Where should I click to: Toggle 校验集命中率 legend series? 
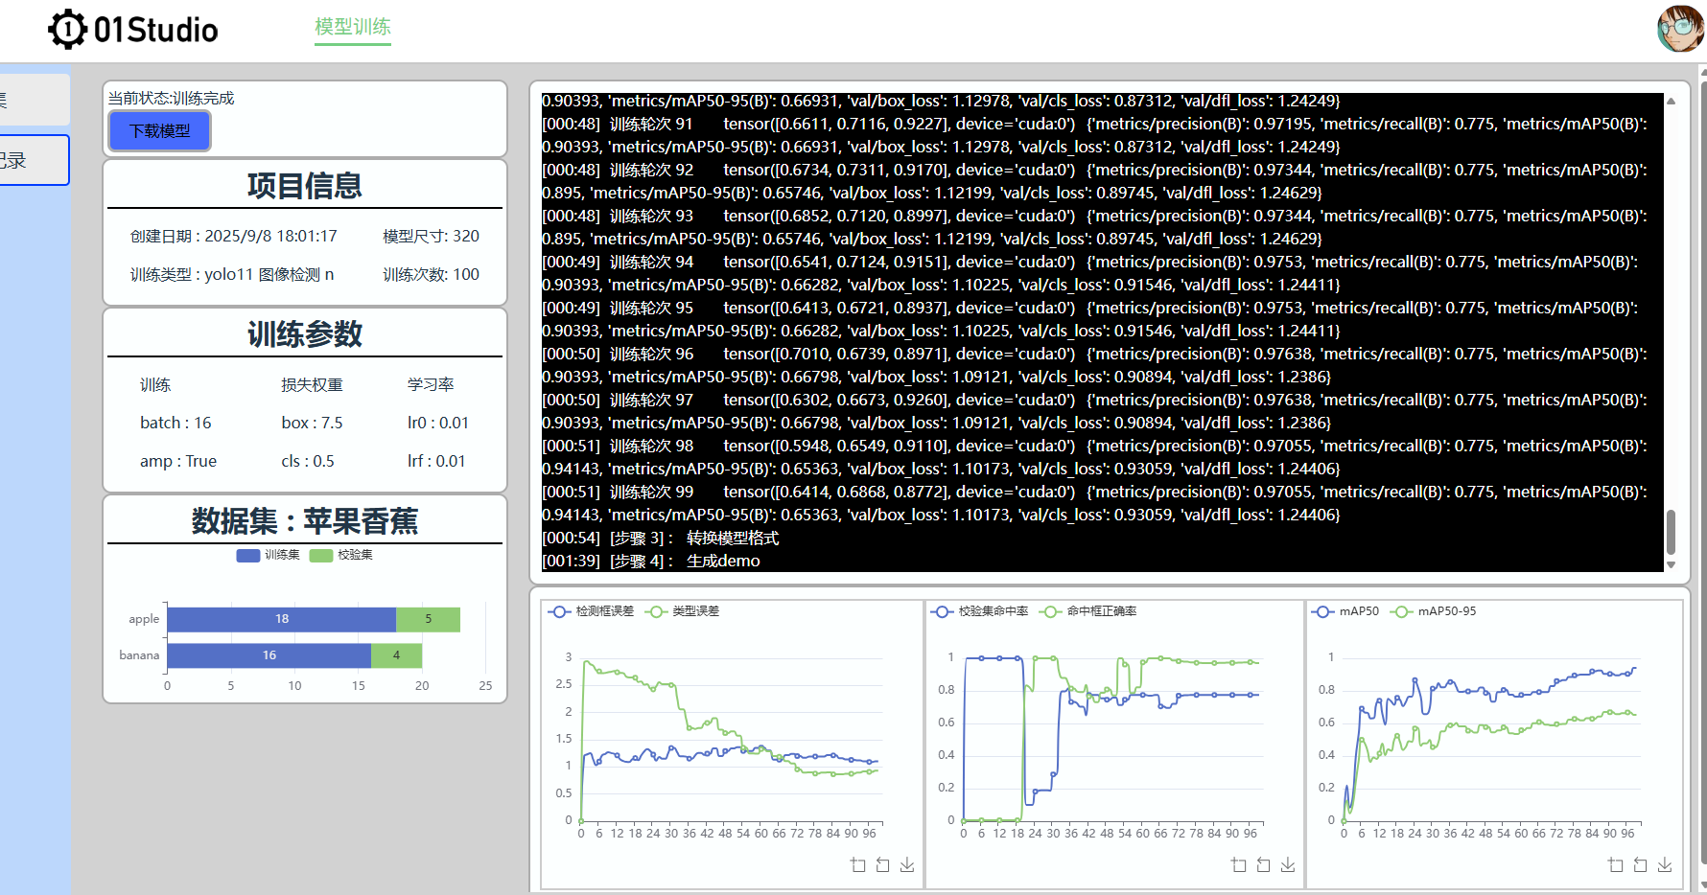[980, 611]
